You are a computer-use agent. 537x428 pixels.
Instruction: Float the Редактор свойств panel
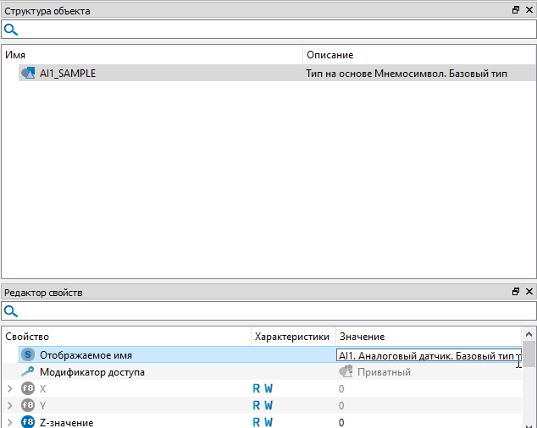point(516,292)
